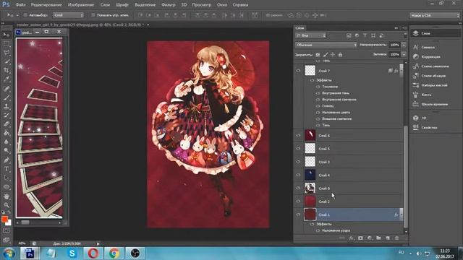463x260 pixels.
Task: Open the Фильтр menu
Action: tap(169, 5)
